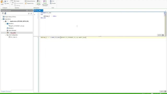The image size is (167, 94).
Task: Click the xMbTemp_F variable declaration line
Action: click(50, 16)
